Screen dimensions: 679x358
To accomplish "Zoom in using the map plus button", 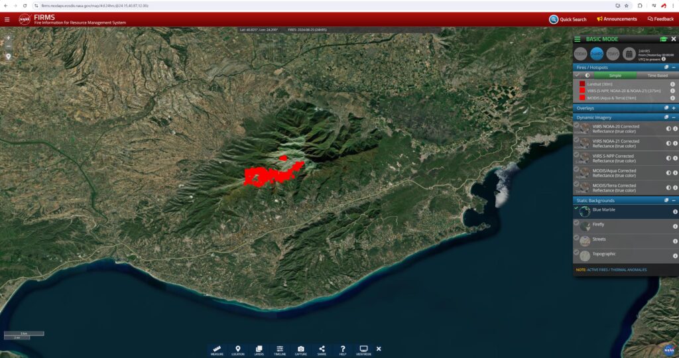I will [x=9, y=38].
